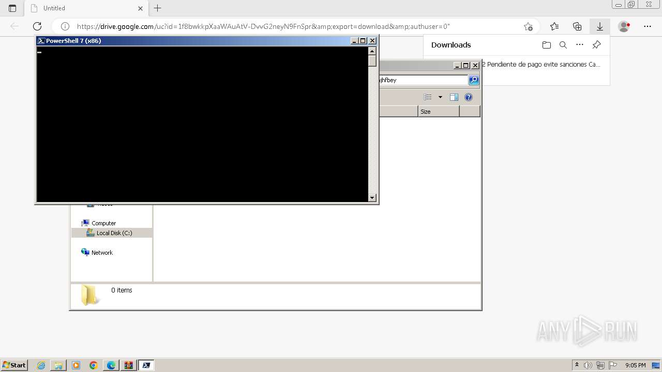The image size is (662, 372).
Task: Click scroll-down arrow in PowerShell scrollbar
Action: click(372, 197)
